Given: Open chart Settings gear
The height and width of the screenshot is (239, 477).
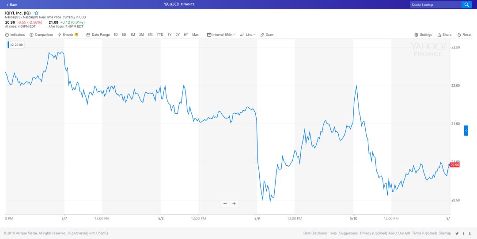Looking at the screenshot, I should (423, 35).
